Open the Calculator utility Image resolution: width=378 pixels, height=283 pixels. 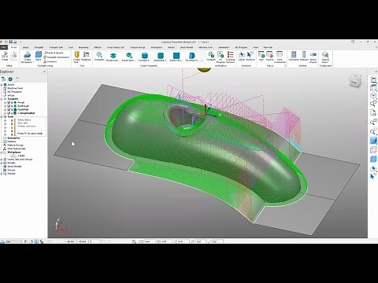click(294, 56)
